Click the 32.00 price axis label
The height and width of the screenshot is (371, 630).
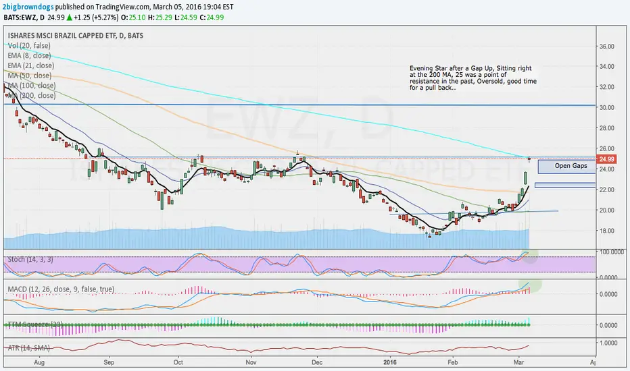pyautogui.click(x=607, y=87)
